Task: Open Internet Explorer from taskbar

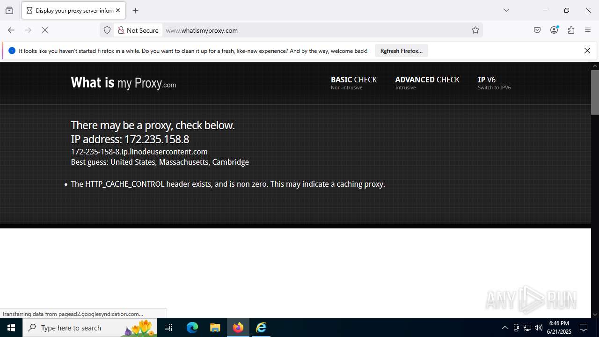Action: pos(261,328)
